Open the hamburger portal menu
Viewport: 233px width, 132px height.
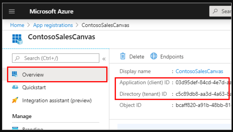(12, 11)
